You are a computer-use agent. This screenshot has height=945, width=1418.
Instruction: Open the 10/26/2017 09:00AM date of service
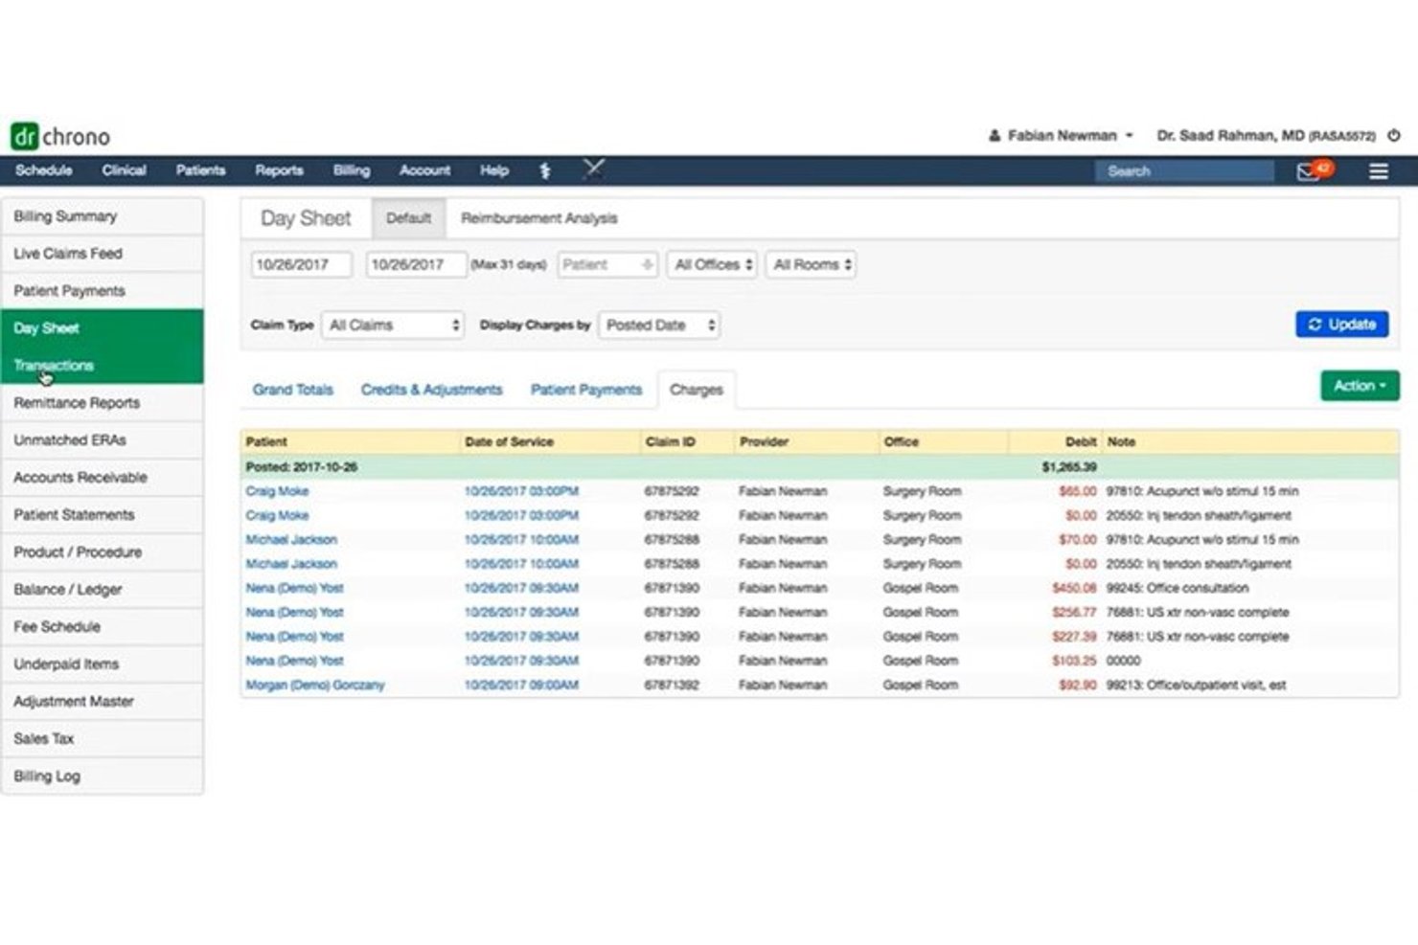521,686
